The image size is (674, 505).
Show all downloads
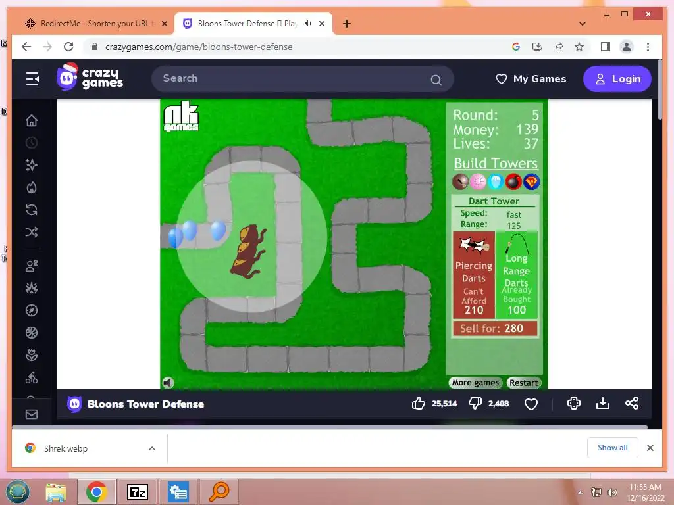click(x=612, y=448)
